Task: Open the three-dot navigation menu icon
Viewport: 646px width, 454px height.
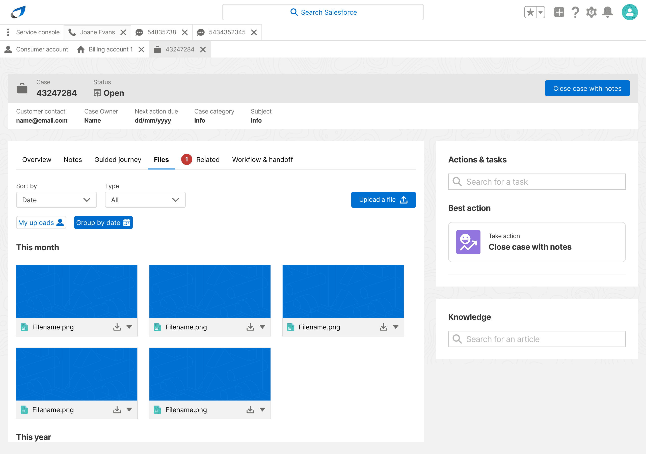Action: point(8,32)
